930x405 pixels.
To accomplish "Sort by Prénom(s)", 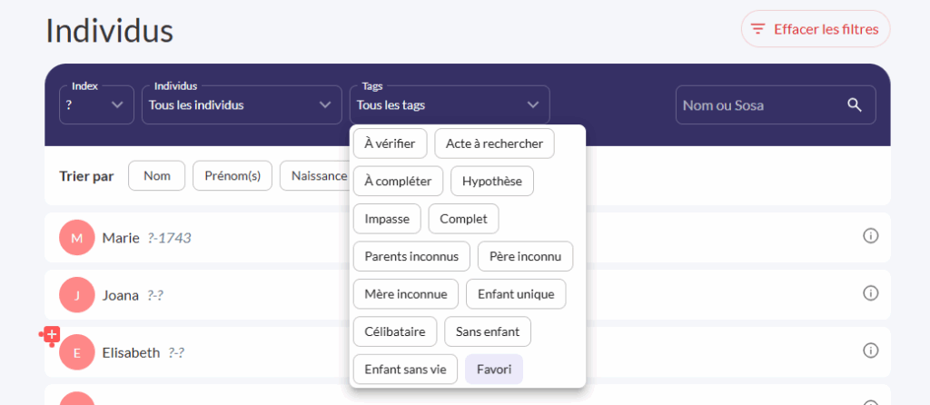I will [x=232, y=176].
